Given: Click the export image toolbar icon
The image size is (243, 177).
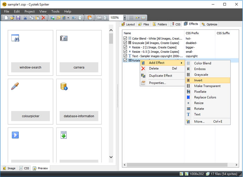Looking at the screenshot, I should [74, 18].
